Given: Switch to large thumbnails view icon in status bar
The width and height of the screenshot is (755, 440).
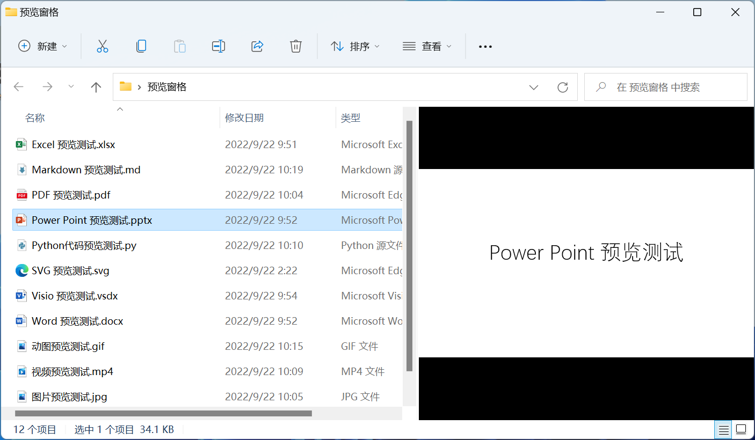Looking at the screenshot, I should [x=741, y=430].
